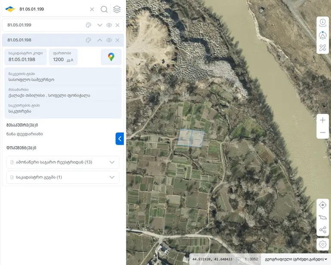The width and height of the screenshot is (331, 265).
Task: Remove parcel 81.05.01.199 from list
Action: pyautogui.click(x=117, y=25)
